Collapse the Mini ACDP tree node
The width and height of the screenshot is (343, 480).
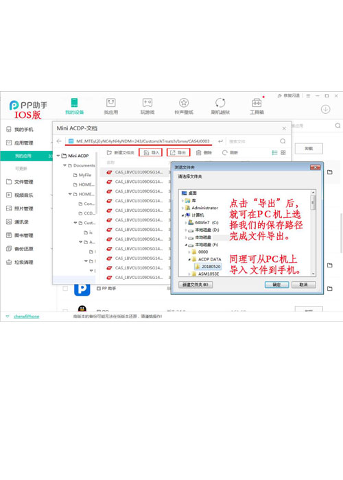pos(58,156)
